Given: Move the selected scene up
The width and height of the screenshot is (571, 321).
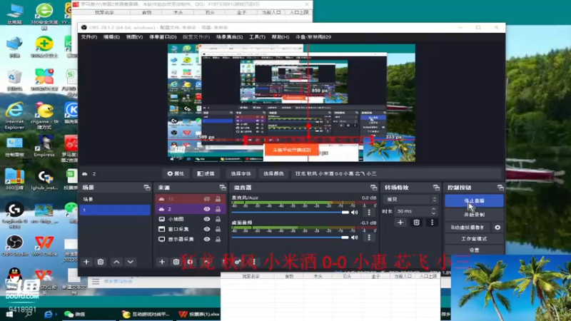Looking at the screenshot, I should point(116,262).
